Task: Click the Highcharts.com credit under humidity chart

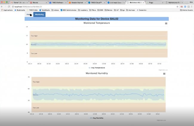Action: (161, 120)
